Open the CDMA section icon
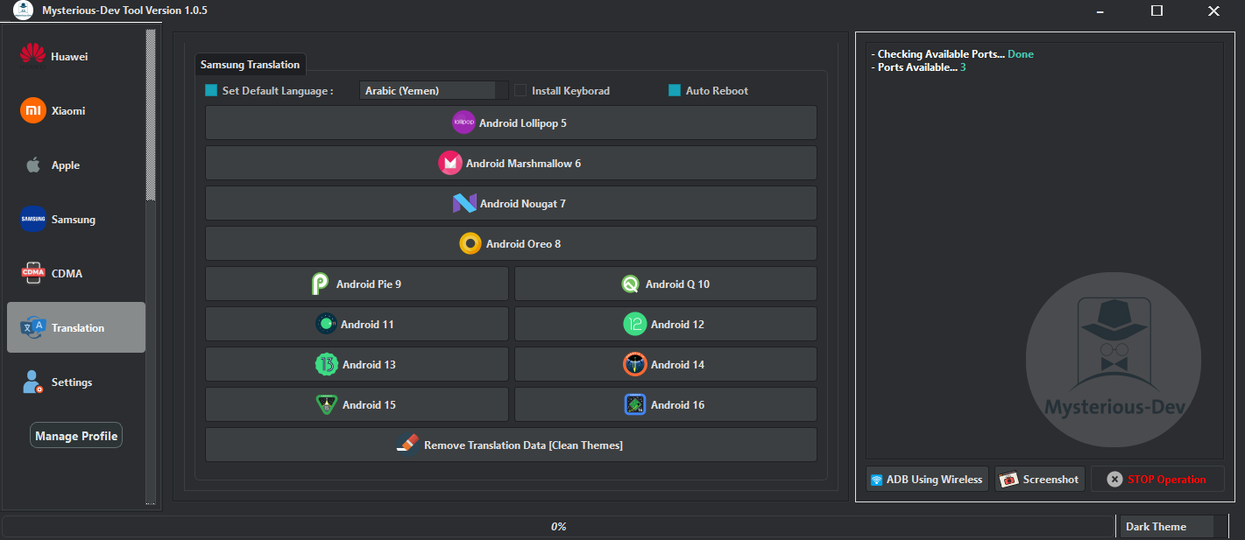 coord(32,273)
